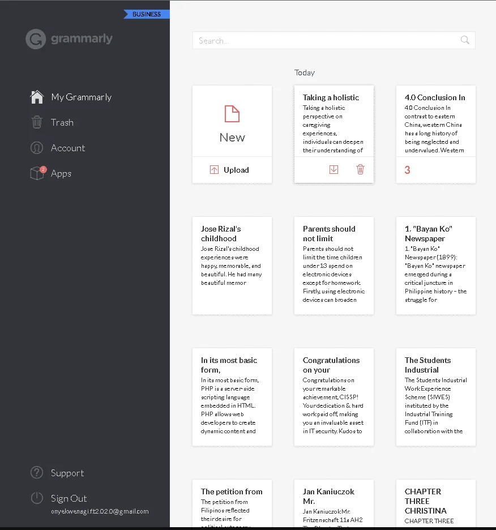Viewport: 496px width, 530px height.
Task: Download the 'Taking a holistic' document
Action: tap(333, 169)
